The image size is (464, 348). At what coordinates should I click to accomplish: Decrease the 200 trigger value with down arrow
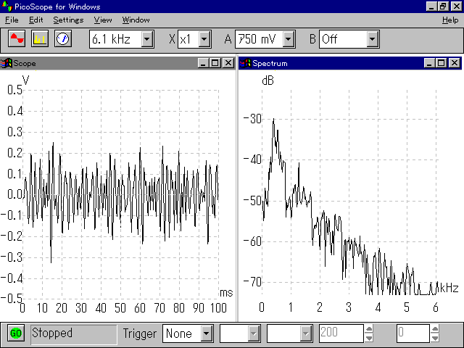(369, 338)
